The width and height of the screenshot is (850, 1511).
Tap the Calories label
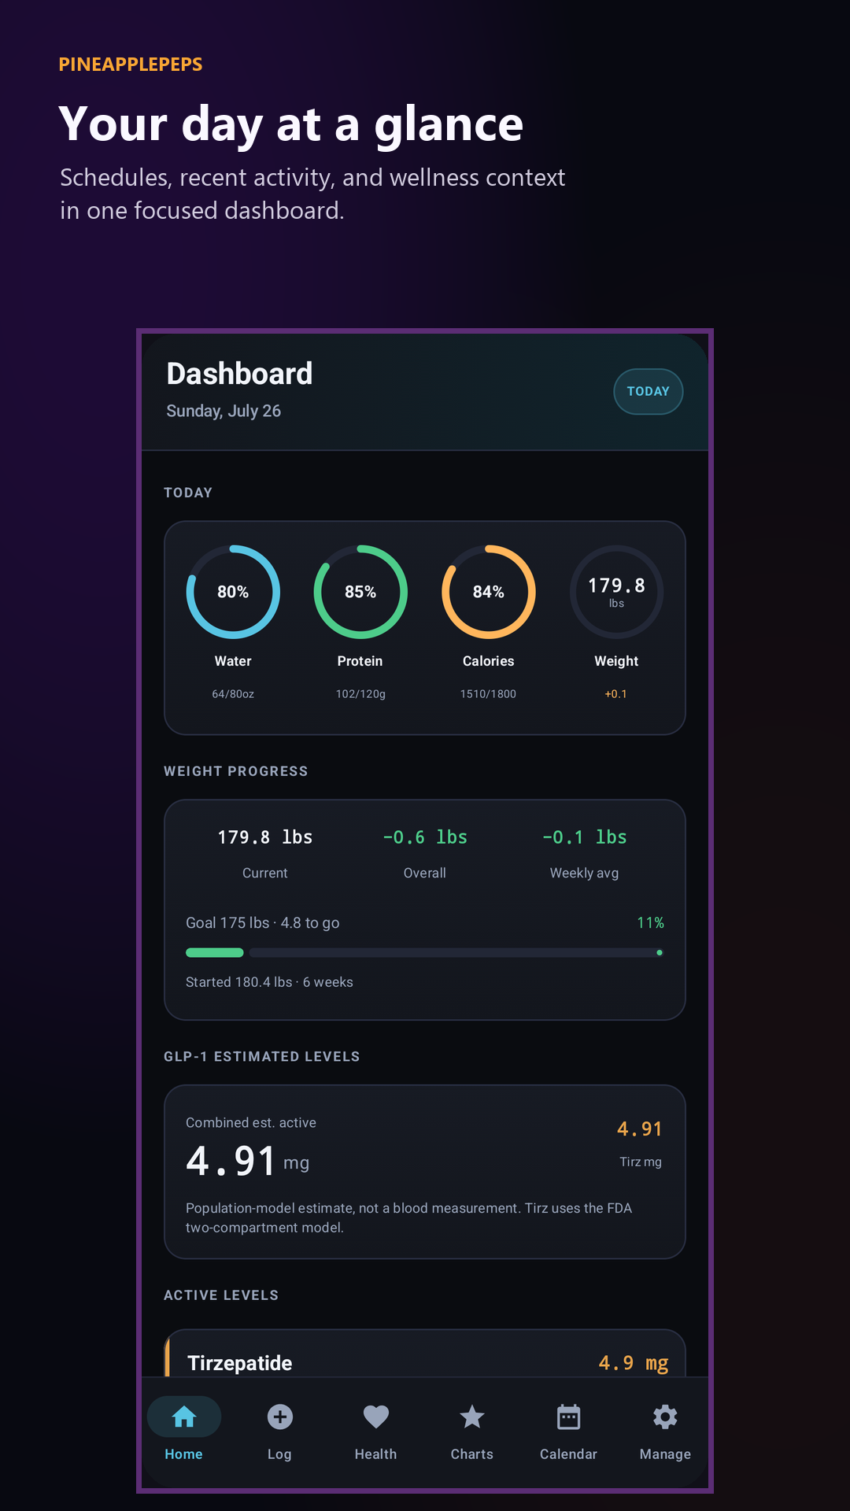tap(489, 661)
